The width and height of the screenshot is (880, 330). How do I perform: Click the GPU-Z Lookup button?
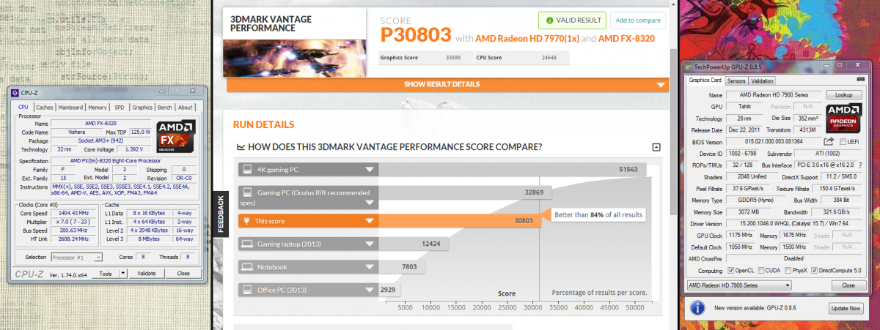click(844, 94)
